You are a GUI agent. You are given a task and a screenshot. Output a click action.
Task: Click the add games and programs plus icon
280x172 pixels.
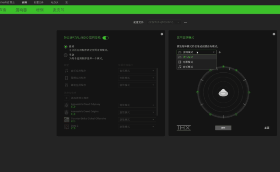66,98
